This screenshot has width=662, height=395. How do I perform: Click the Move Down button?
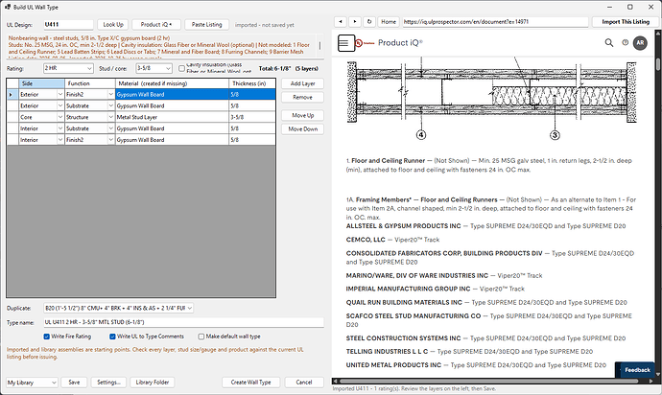coord(303,129)
